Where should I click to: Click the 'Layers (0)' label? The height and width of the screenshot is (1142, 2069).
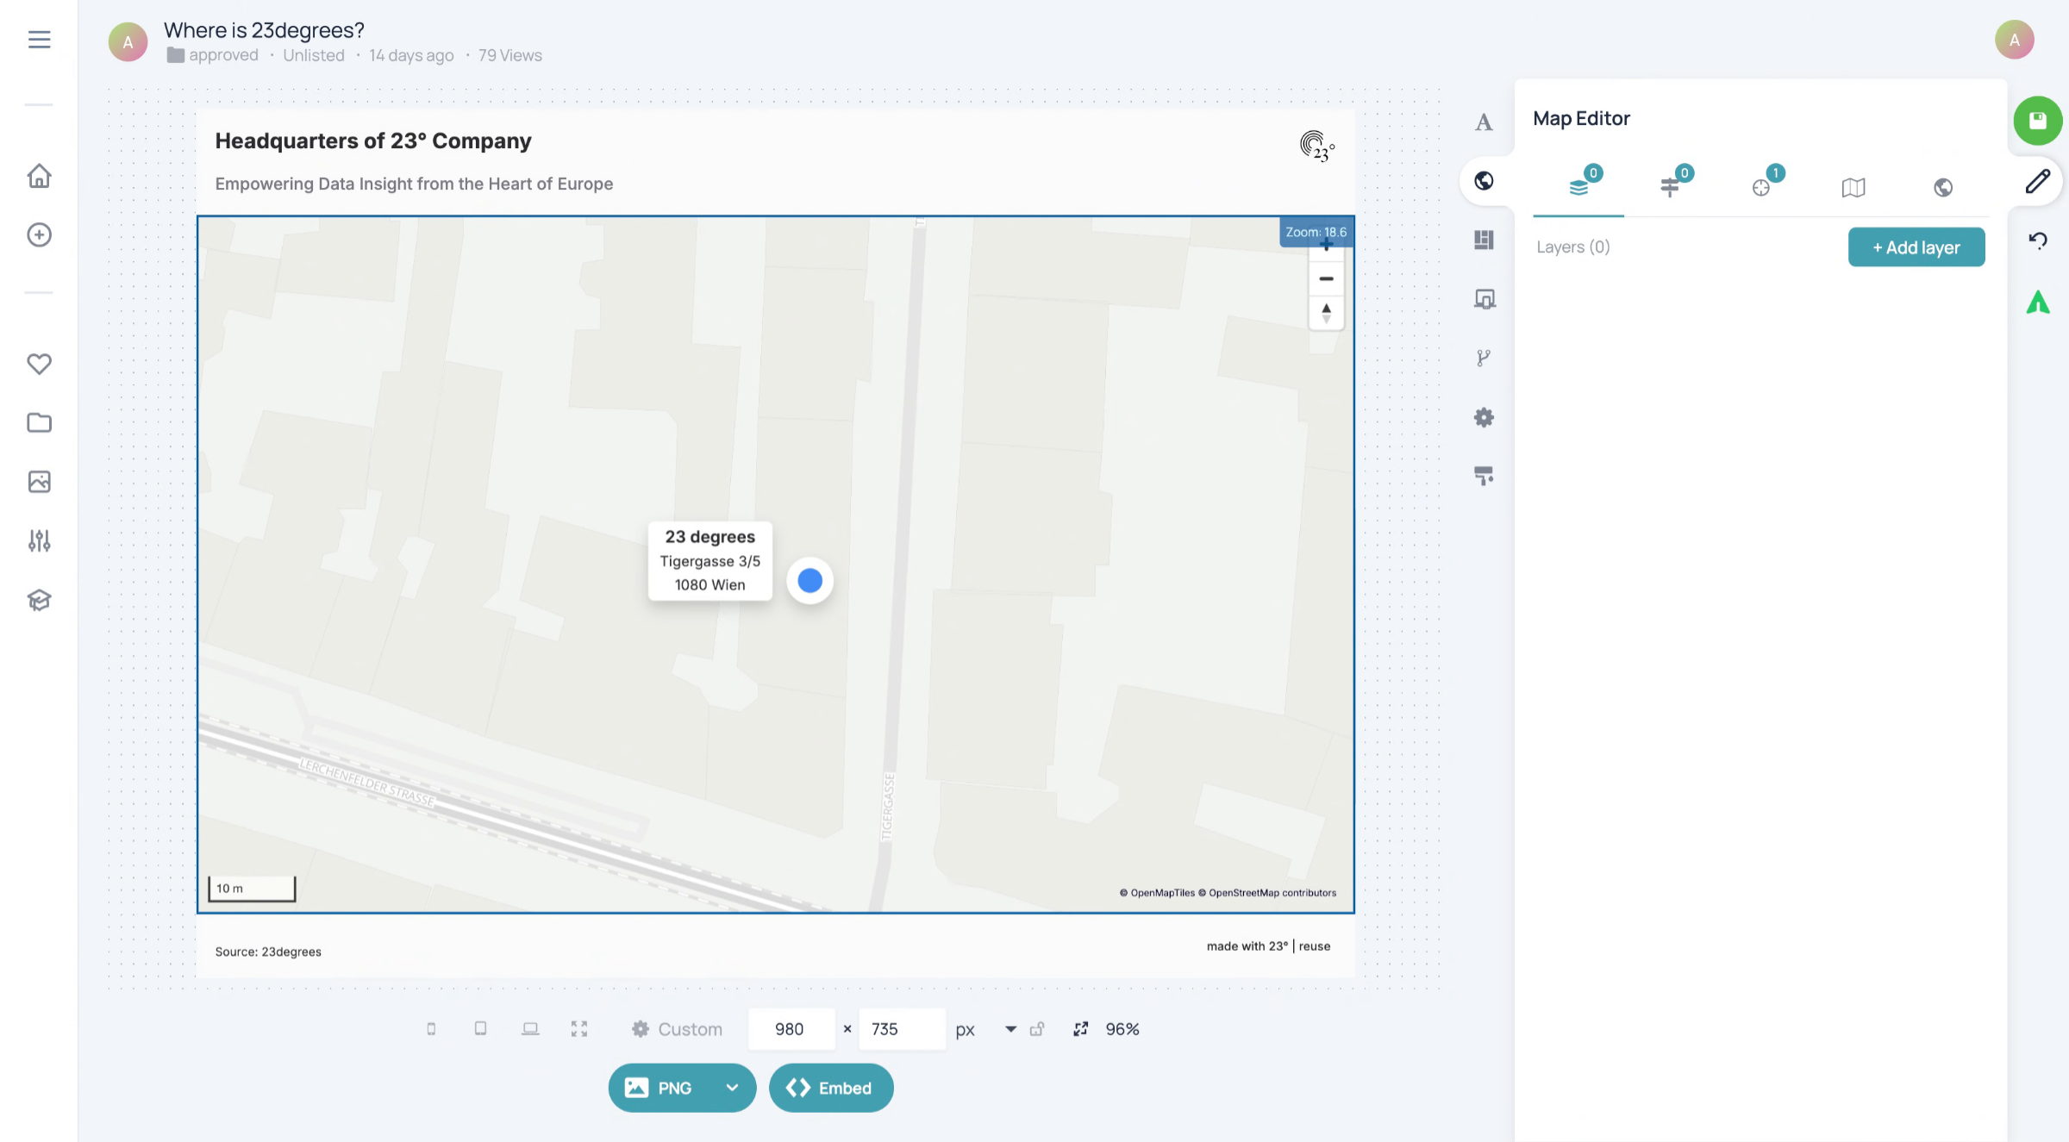coord(1573,247)
